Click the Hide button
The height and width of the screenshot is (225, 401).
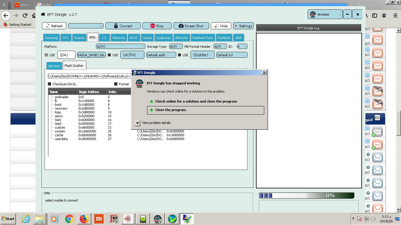tap(221, 26)
